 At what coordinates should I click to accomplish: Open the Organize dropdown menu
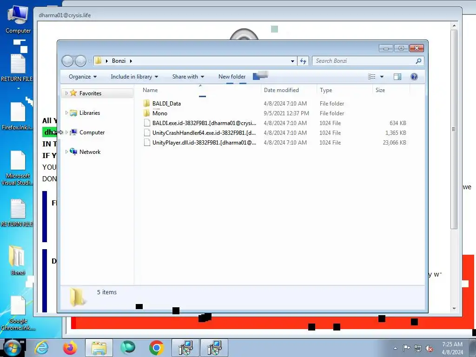tap(83, 77)
